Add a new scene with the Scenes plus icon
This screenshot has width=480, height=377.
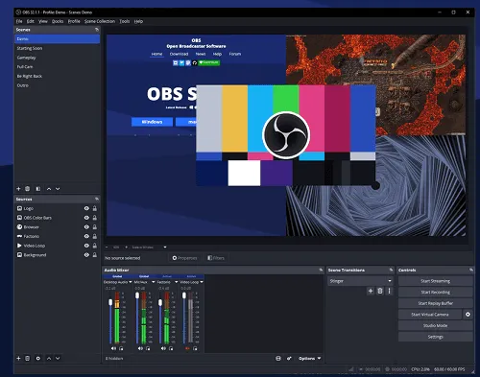[18, 189]
